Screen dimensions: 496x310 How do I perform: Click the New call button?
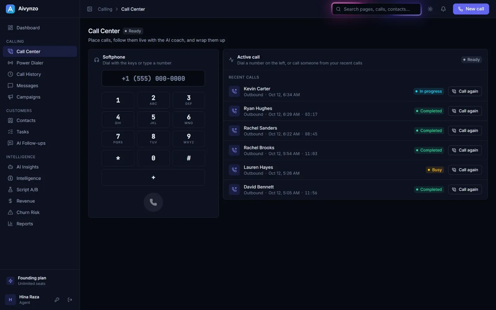pos(471,9)
